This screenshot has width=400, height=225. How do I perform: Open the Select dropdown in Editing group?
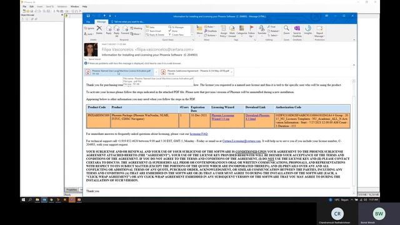273,36
